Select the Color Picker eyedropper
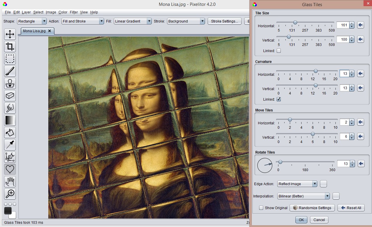The height and width of the screenshot is (227, 372). tap(10, 145)
